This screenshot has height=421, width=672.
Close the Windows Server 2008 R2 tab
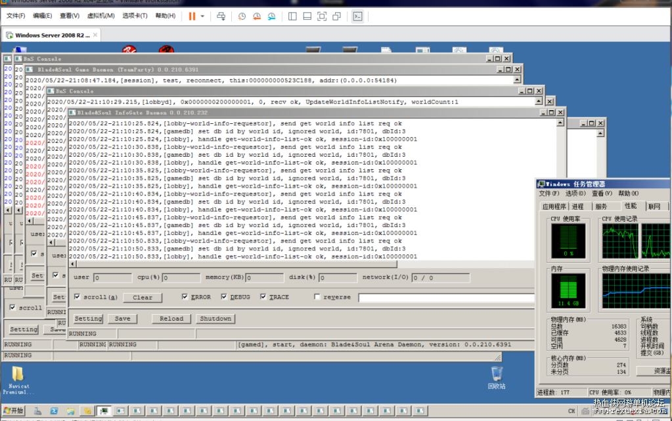click(95, 35)
